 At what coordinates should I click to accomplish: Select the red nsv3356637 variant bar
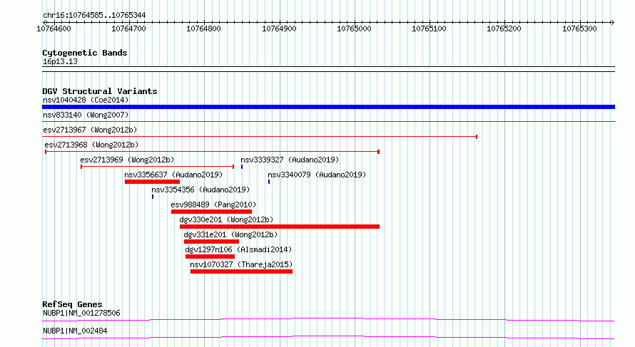(152, 182)
